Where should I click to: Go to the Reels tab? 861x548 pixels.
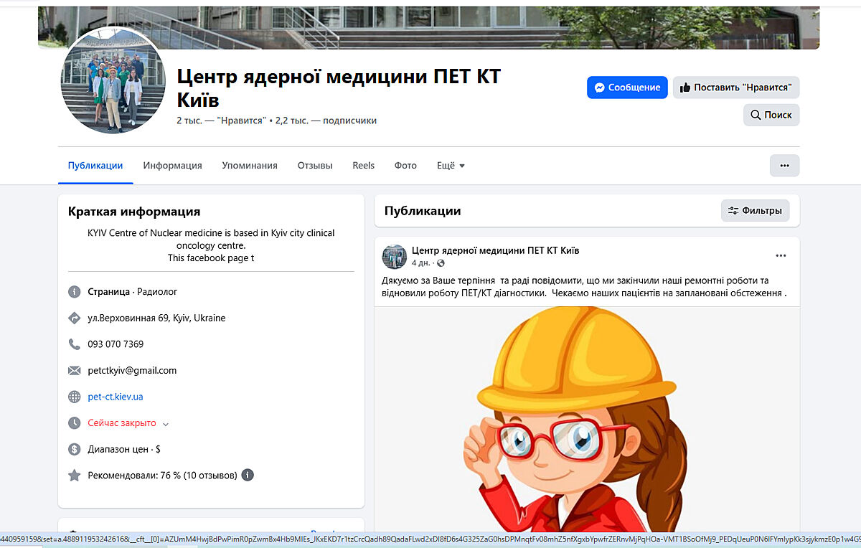[363, 166]
